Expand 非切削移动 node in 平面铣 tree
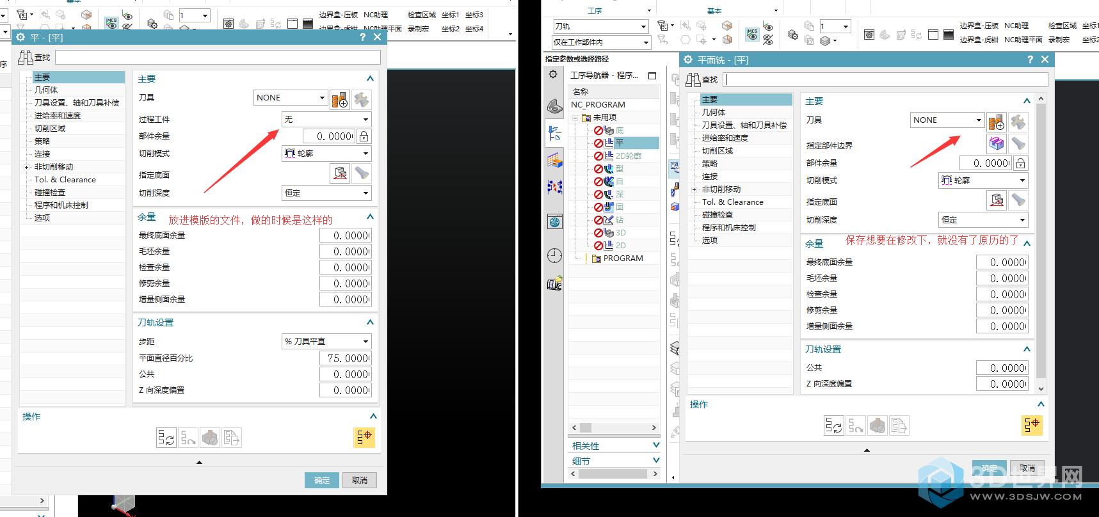 click(x=694, y=189)
